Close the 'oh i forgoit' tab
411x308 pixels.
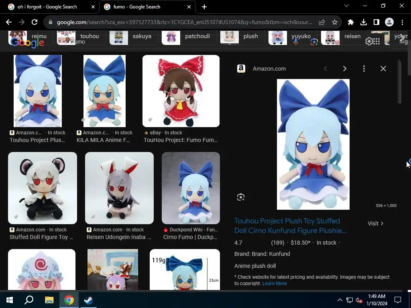point(93,7)
